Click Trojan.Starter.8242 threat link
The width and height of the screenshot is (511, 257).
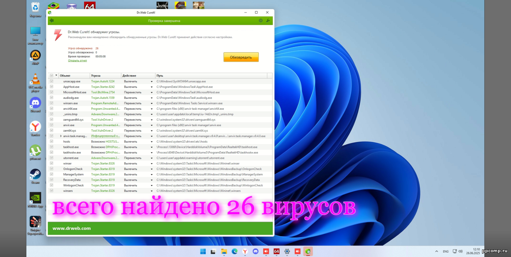coord(103,87)
